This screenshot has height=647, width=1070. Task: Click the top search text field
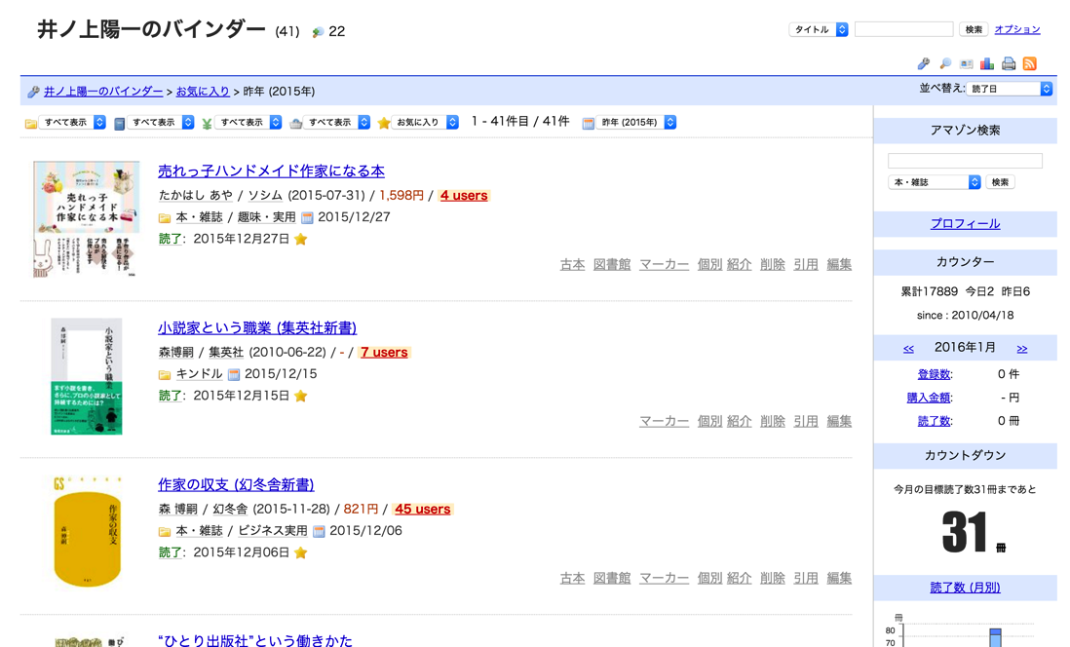click(903, 29)
